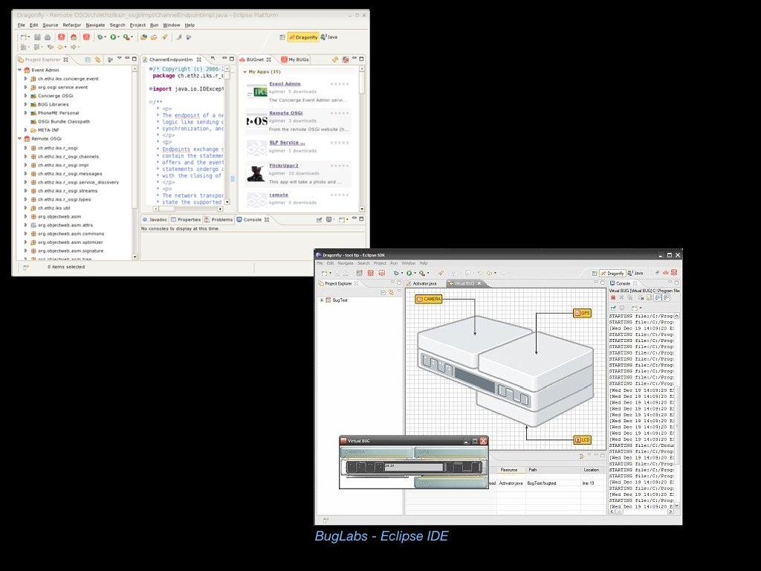761x571 pixels.
Task: Click Print icon in Eclipse Platform toolbar
Action: coord(48,37)
